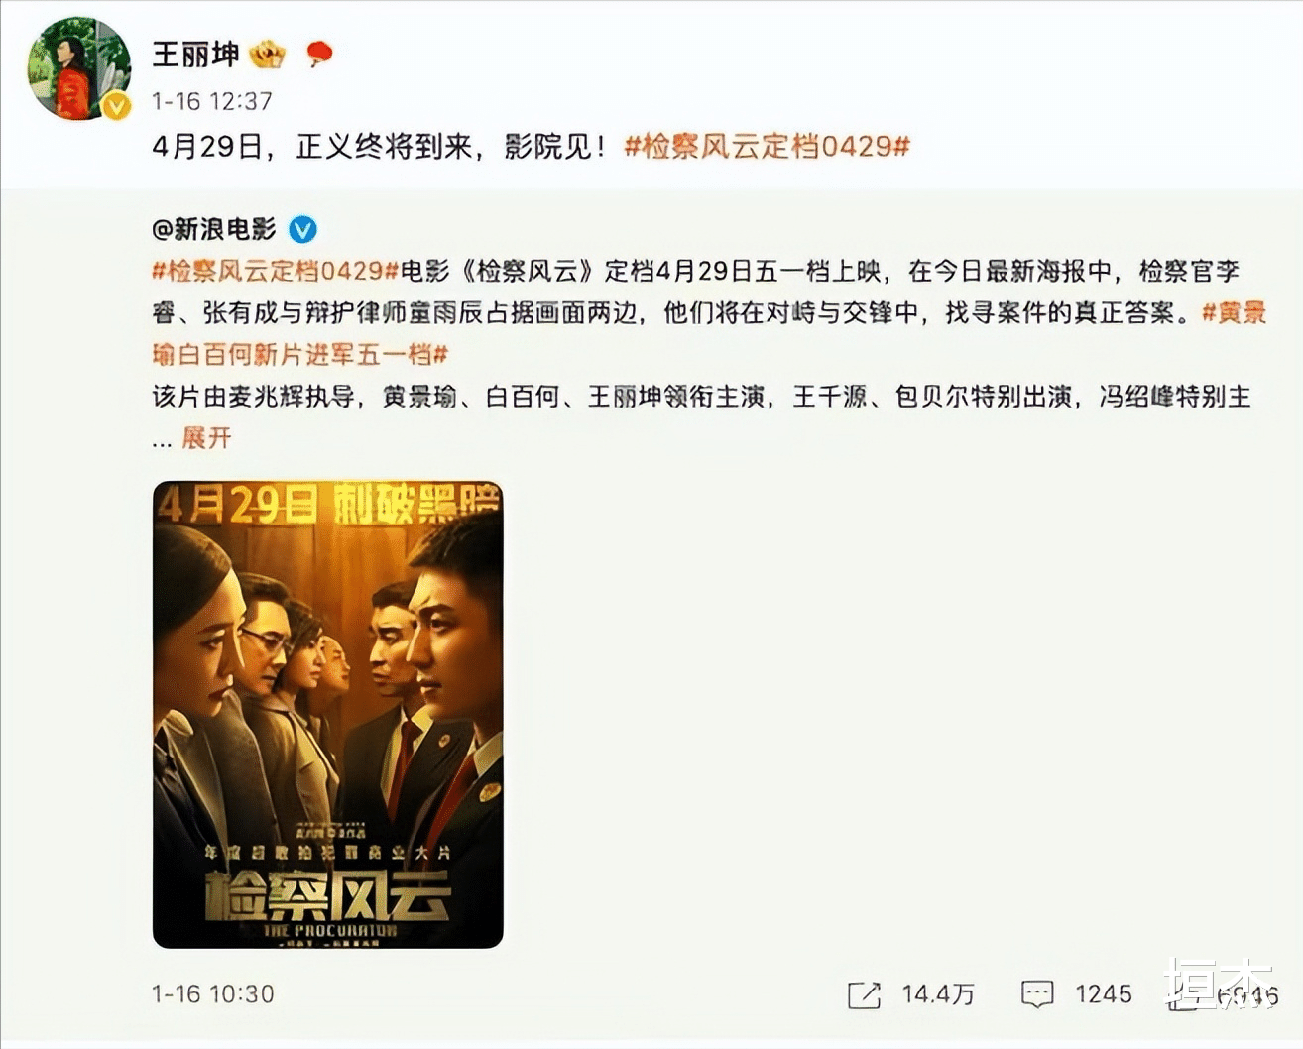Image resolution: width=1303 pixels, height=1049 pixels.
Task: Click the 1-16 12:37 post timestamp
Action: click(211, 101)
